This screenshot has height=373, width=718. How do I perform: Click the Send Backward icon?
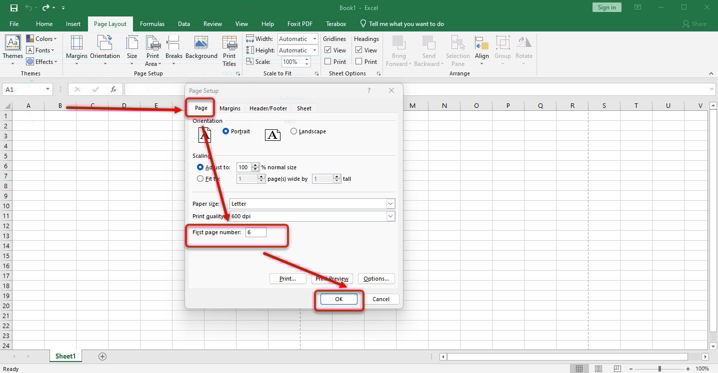(428, 42)
